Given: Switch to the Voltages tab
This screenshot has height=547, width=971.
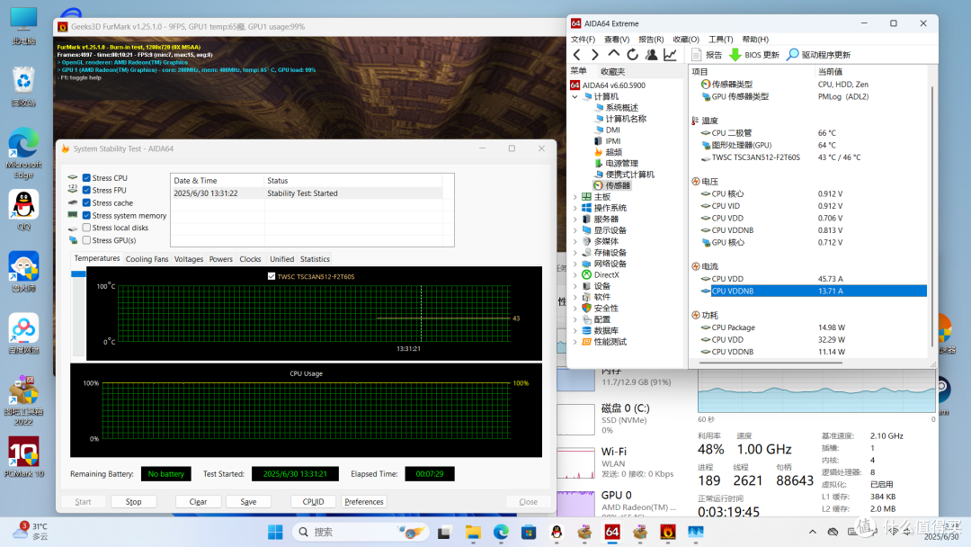Looking at the screenshot, I should (x=189, y=259).
